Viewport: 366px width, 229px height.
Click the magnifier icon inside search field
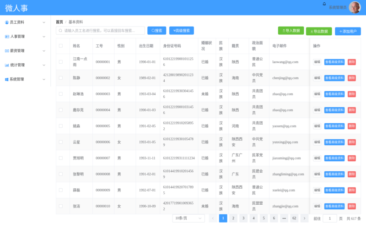pyautogui.click(x=60, y=31)
